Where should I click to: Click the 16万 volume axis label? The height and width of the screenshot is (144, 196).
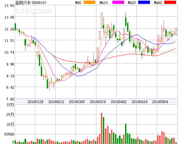(x=10, y=124)
